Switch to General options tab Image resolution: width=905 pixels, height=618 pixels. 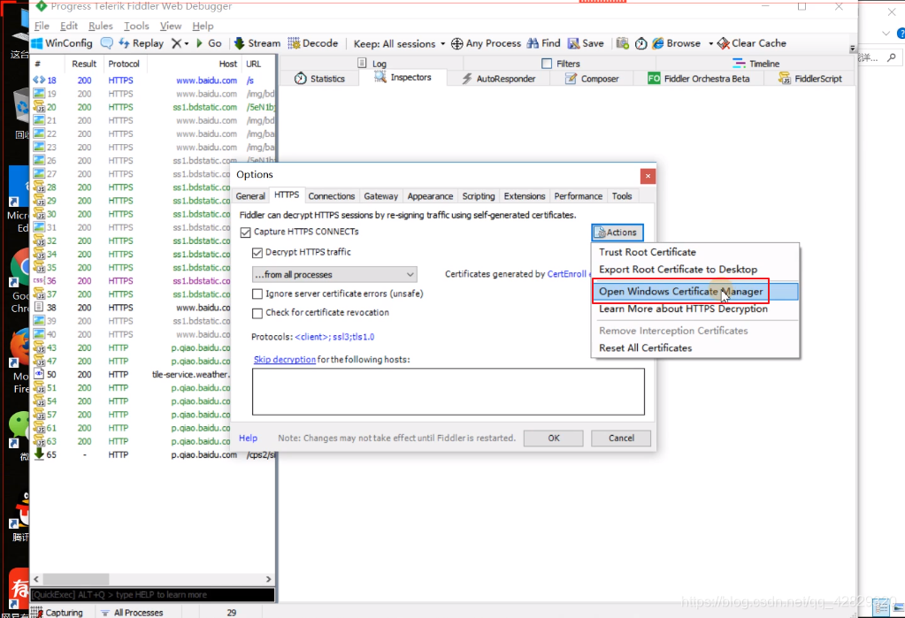click(250, 196)
